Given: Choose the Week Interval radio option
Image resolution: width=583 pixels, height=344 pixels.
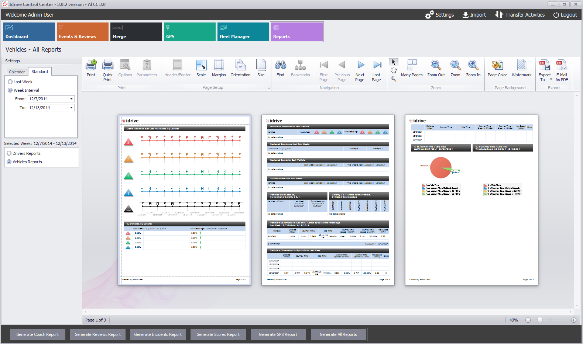Looking at the screenshot, I should (10, 90).
